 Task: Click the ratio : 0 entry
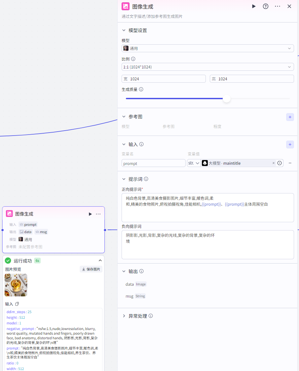tap(12, 363)
